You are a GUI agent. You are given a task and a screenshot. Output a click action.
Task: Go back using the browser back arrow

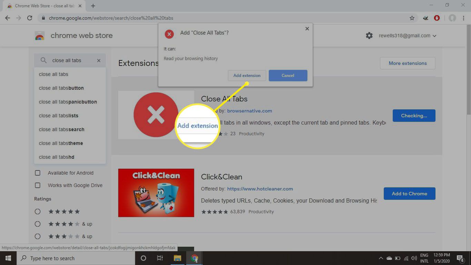tap(8, 18)
